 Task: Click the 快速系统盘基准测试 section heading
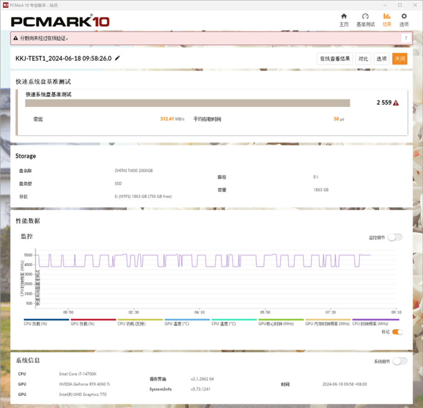click(43, 82)
